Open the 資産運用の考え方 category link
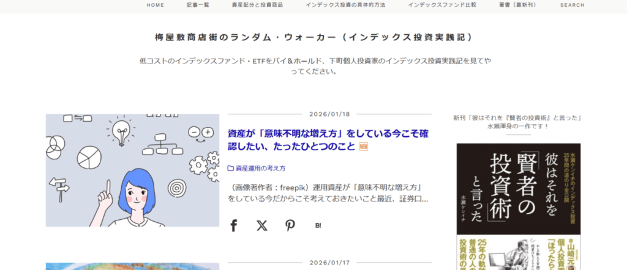The height and width of the screenshot is (270, 627). click(260, 169)
